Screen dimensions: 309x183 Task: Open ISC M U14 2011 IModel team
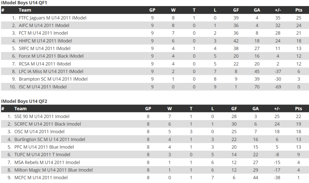click(x=43, y=87)
